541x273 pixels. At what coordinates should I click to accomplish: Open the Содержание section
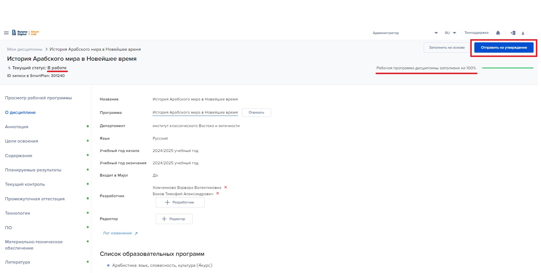(x=19, y=156)
